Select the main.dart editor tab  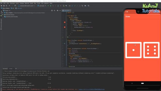coord(66,11)
